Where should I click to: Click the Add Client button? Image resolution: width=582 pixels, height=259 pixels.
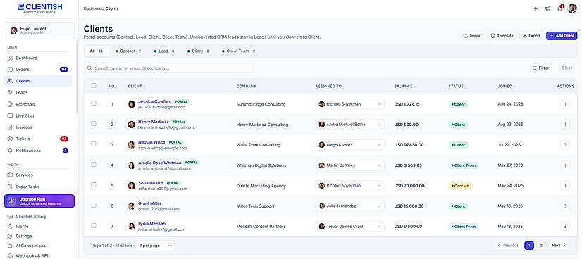[x=562, y=36]
